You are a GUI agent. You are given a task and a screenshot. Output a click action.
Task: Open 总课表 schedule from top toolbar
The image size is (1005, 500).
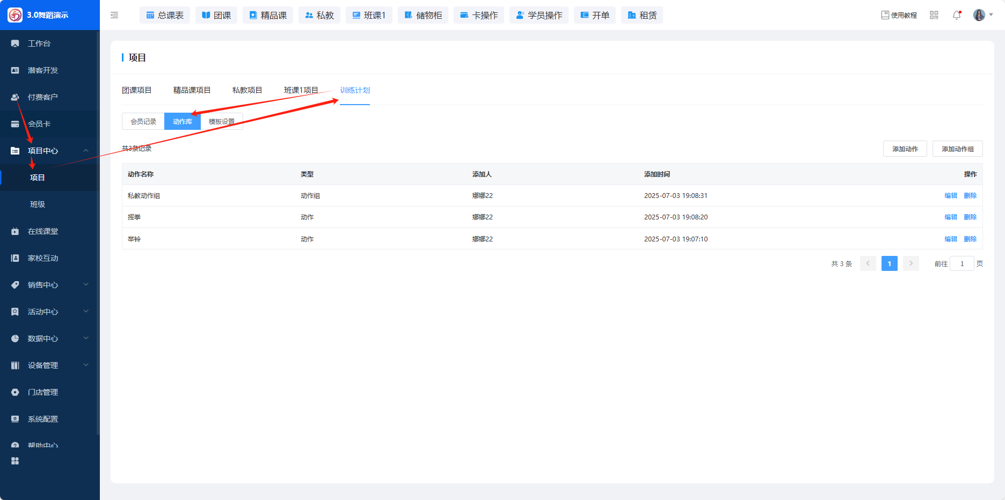(165, 15)
